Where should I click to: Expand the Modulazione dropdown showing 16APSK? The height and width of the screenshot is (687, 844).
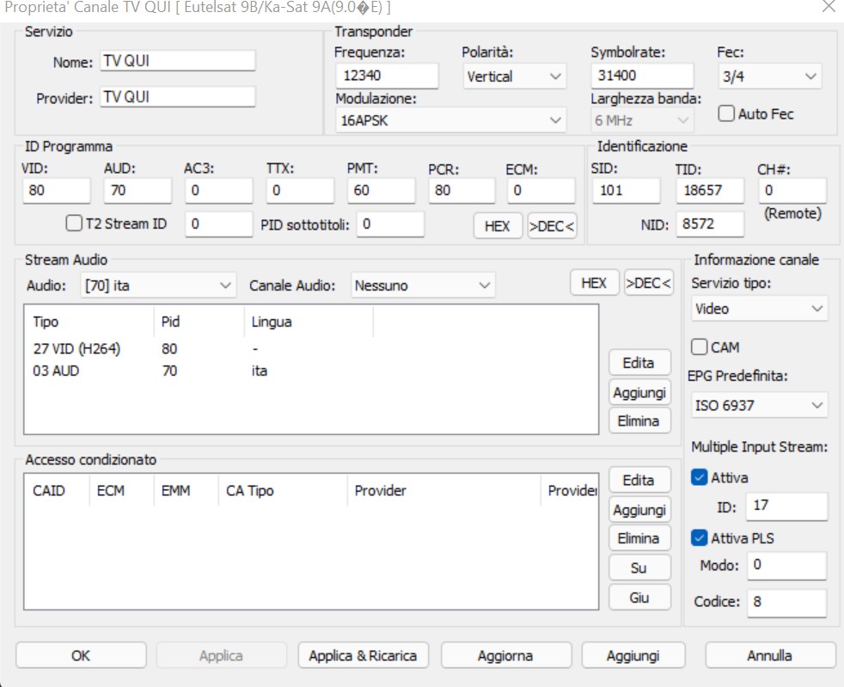450,120
